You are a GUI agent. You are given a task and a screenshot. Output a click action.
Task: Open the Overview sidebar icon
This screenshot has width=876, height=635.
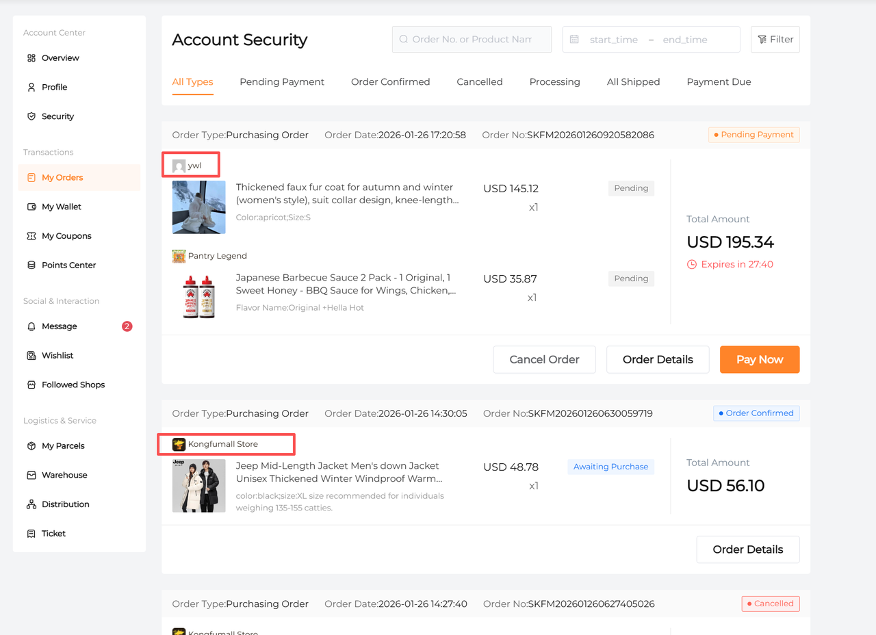tap(31, 58)
